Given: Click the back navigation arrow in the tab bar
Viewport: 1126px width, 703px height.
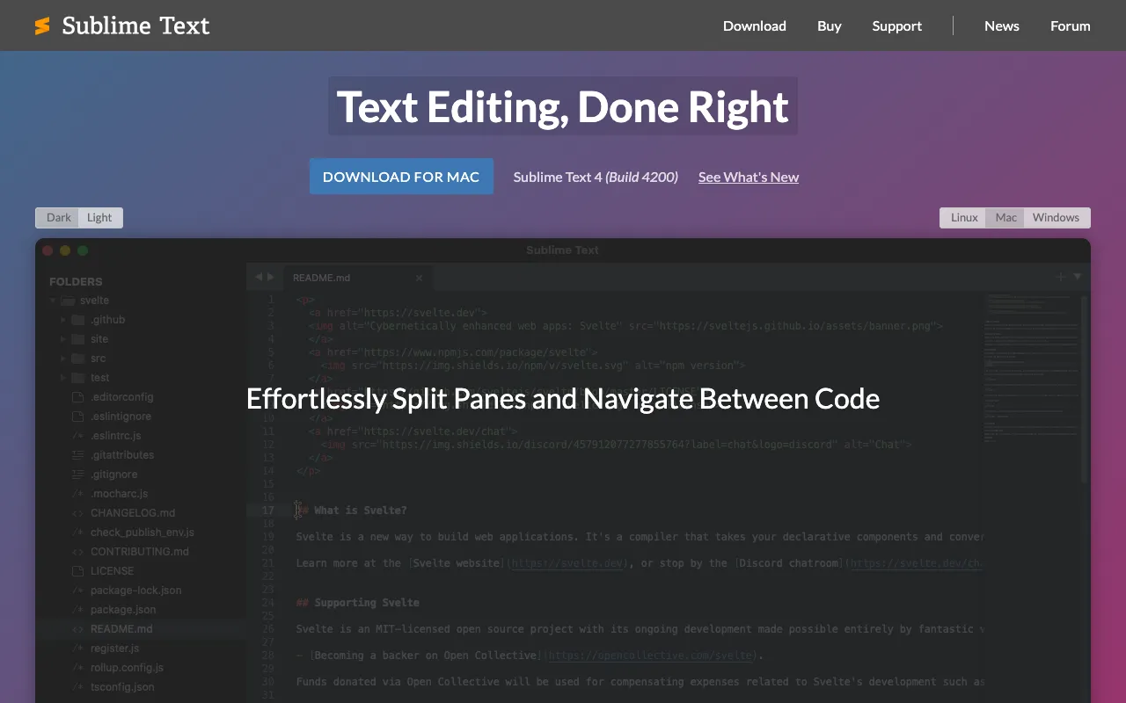Looking at the screenshot, I should pyautogui.click(x=257, y=276).
